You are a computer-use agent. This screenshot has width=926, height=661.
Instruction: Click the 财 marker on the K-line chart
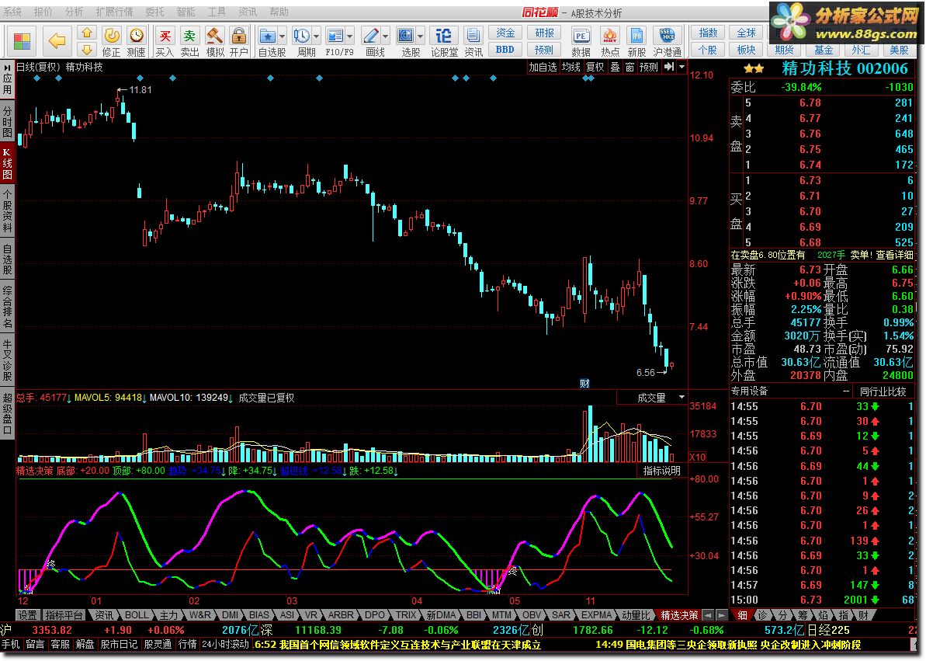click(584, 383)
